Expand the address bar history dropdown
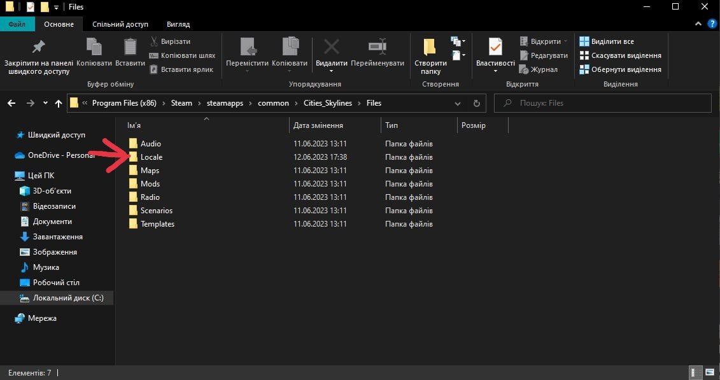The image size is (720, 380). point(457,103)
